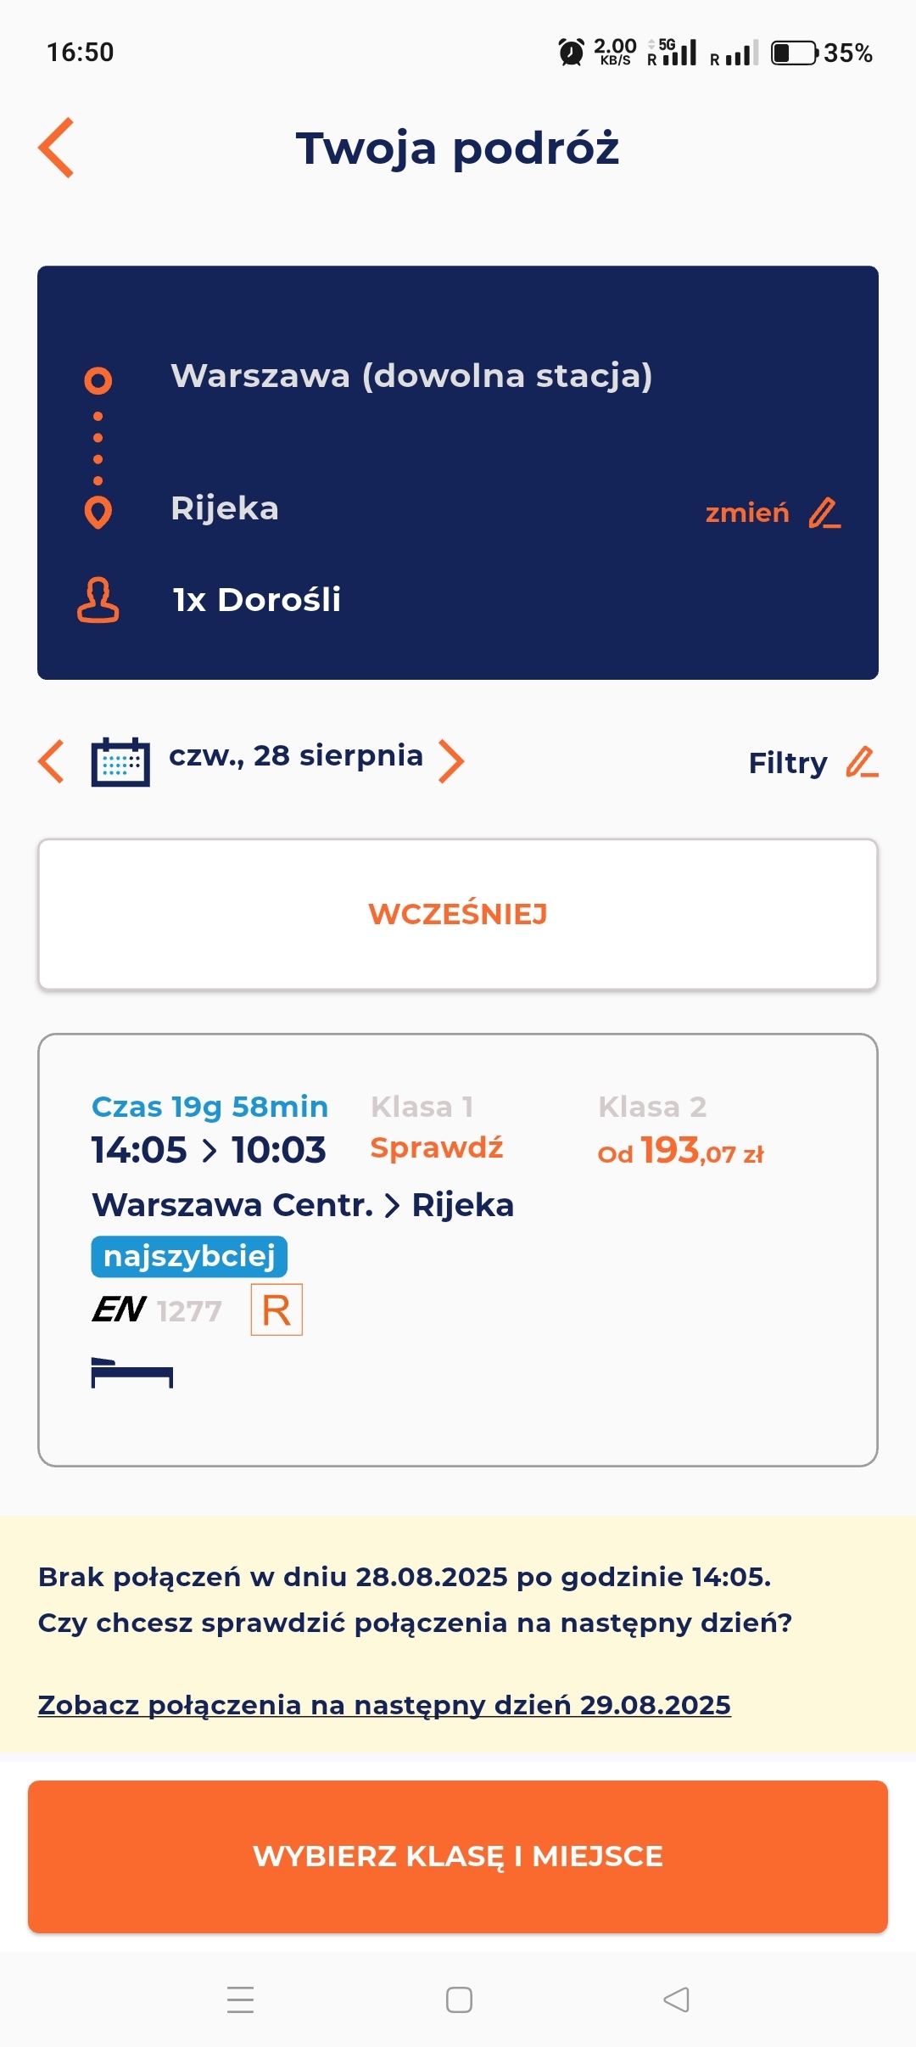The image size is (916, 2047).
Task: Tap zmień to edit the route
Action: click(747, 513)
